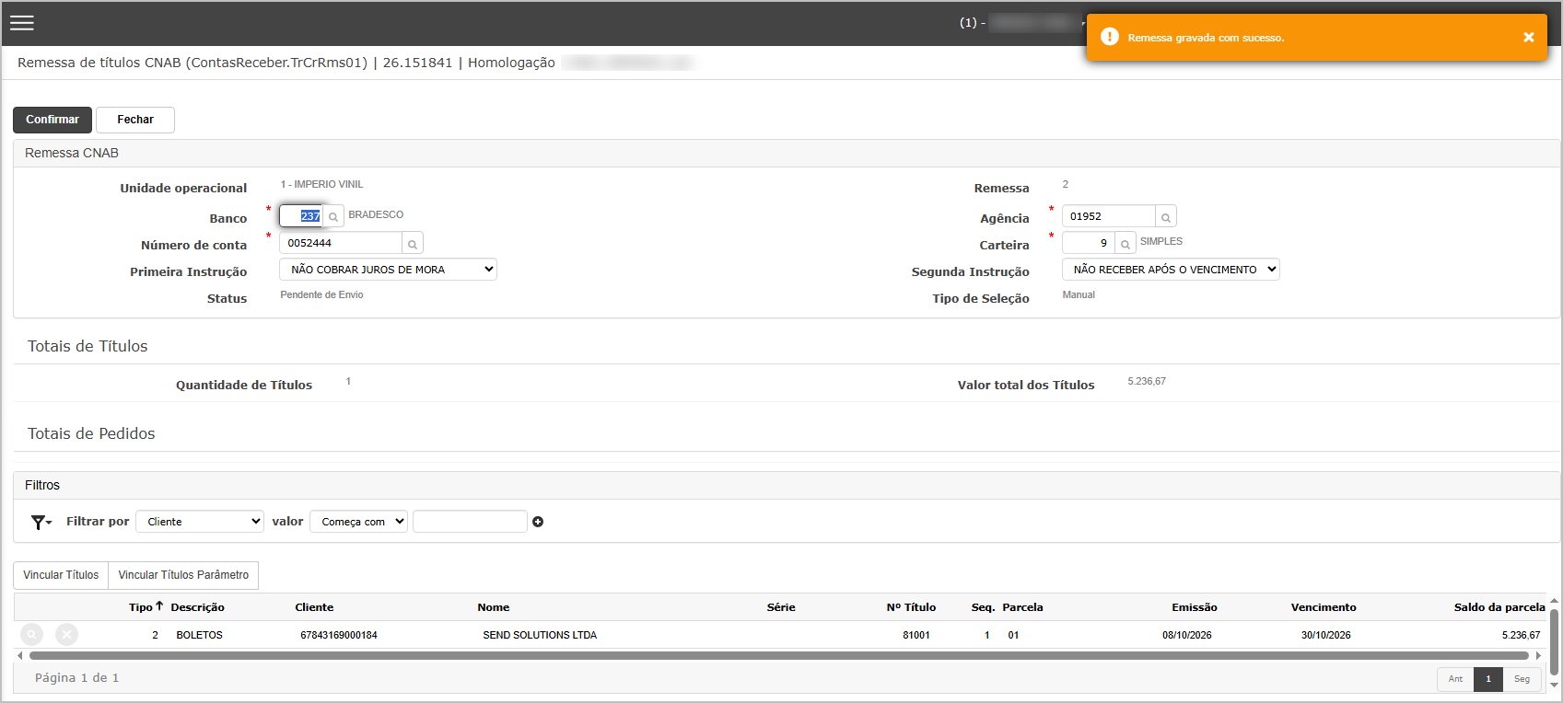The height and width of the screenshot is (703, 1563).
Task: Click the filter value text field
Action: click(x=470, y=522)
